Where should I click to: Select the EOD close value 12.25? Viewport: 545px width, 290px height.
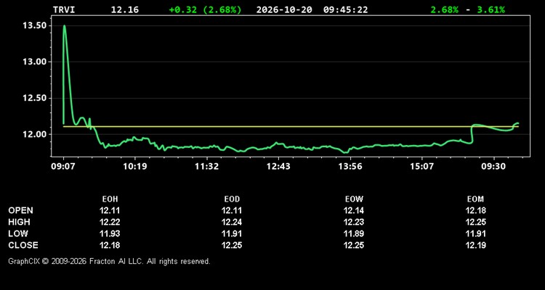(x=232, y=245)
